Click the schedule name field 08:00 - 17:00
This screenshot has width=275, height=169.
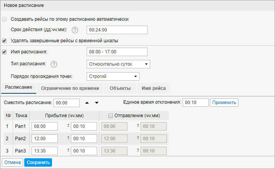117,52
